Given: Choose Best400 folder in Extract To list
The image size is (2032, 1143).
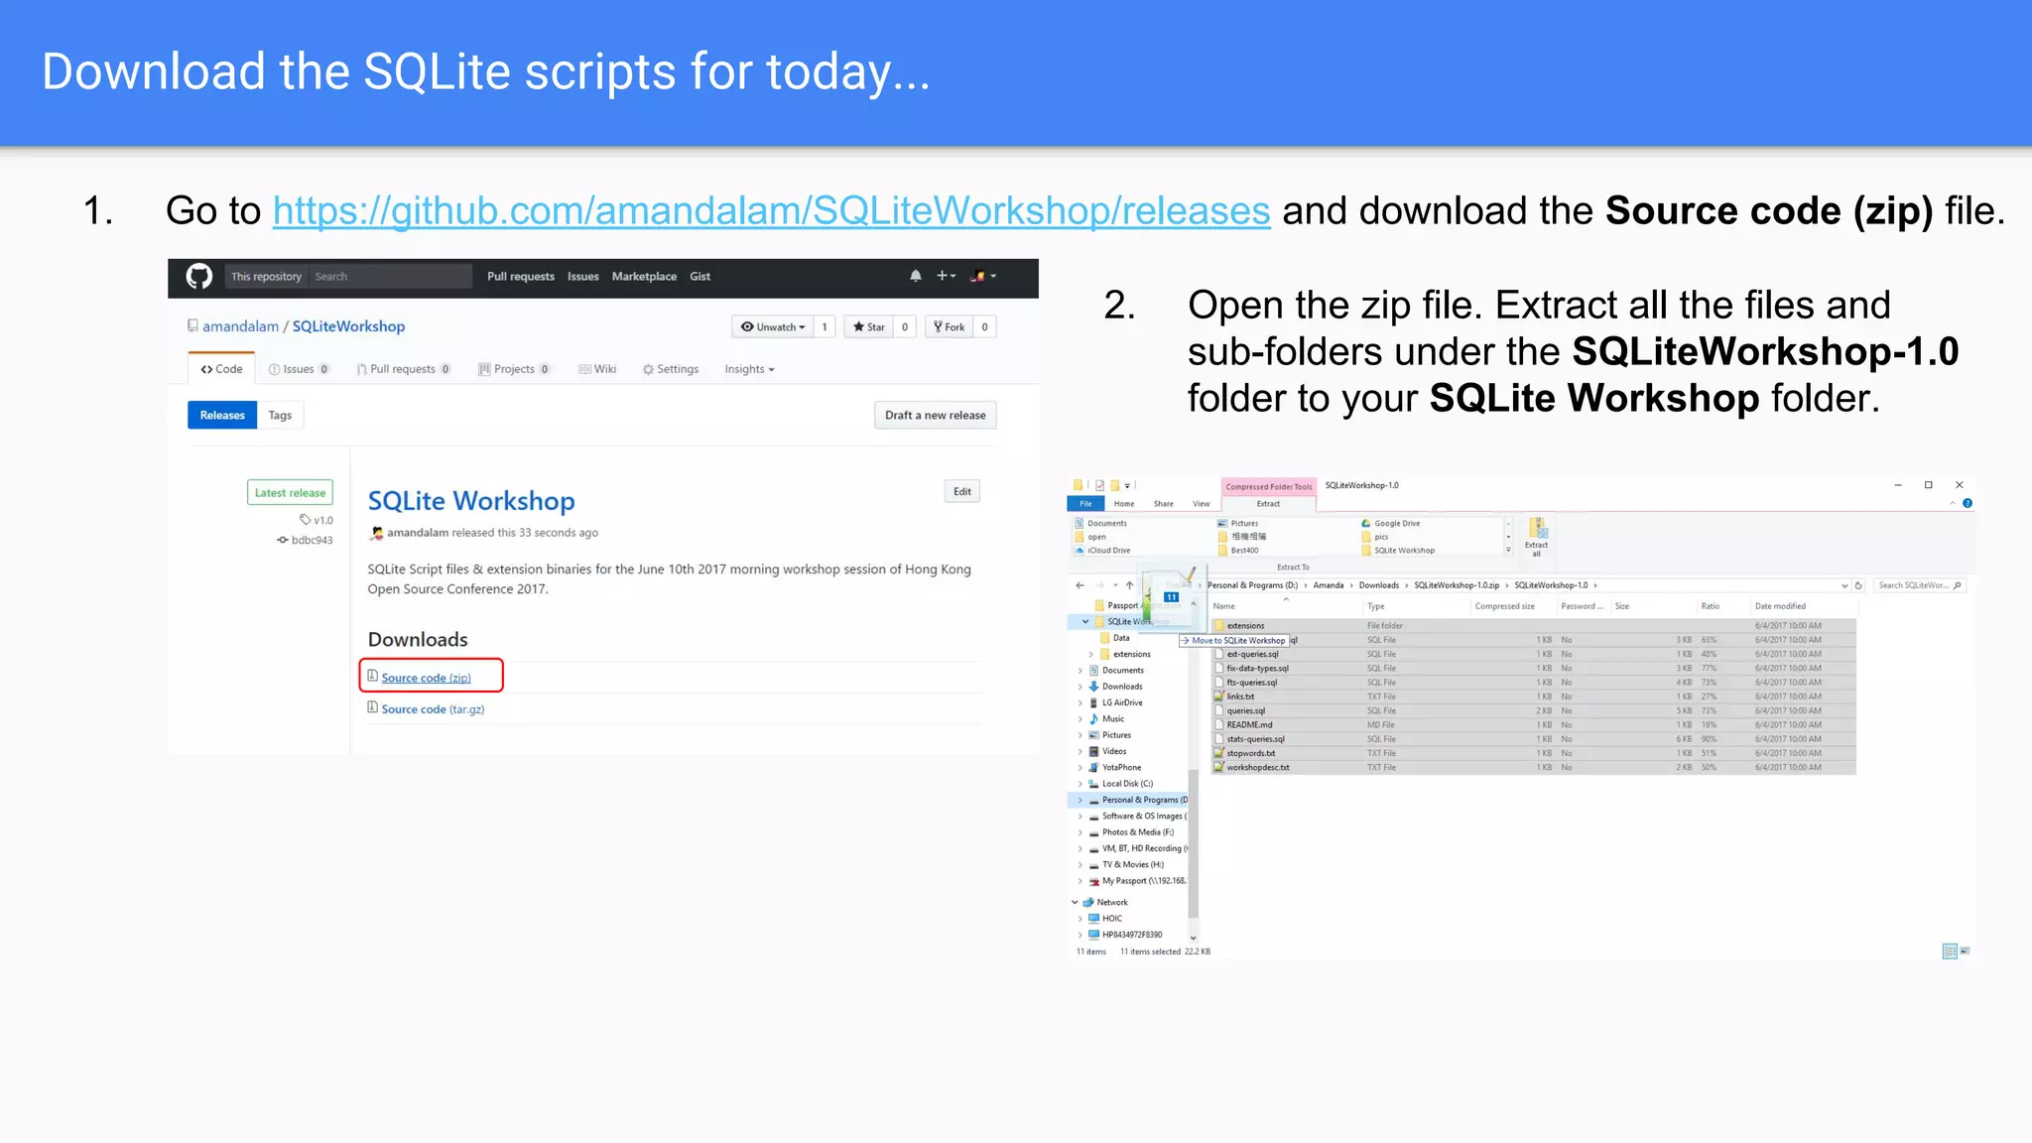Looking at the screenshot, I should [x=1239, y=551].
